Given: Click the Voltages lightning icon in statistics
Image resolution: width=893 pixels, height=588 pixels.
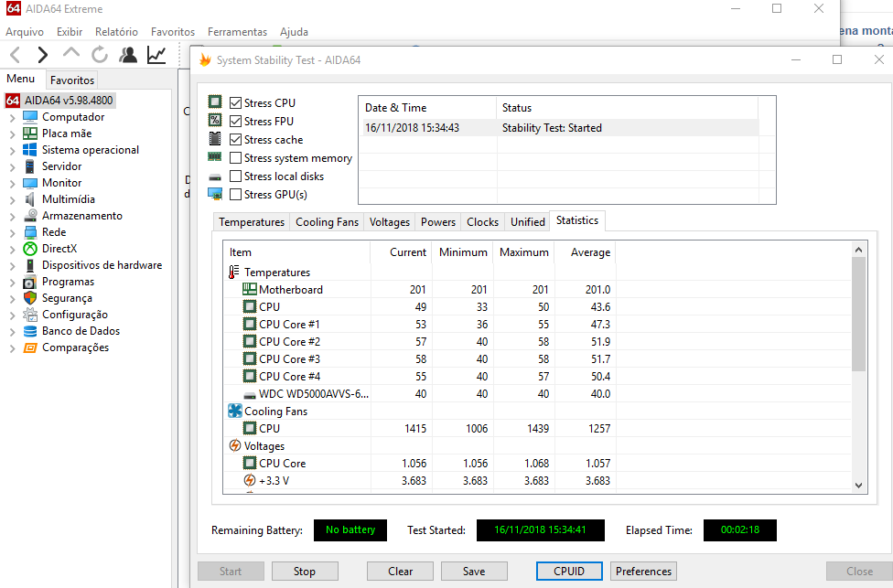Looking at the screenshot, I should [x=234, y=445].
